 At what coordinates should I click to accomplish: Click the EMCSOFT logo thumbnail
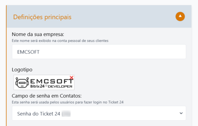[44, 82]
